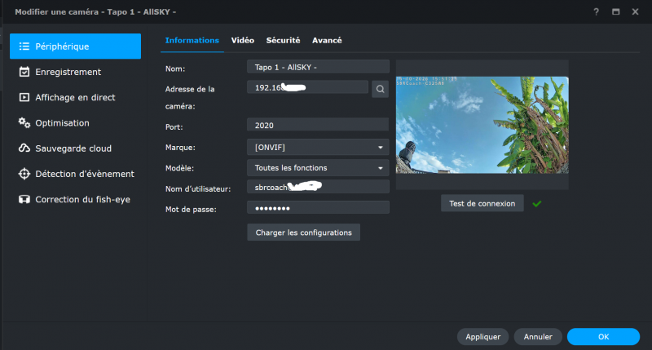652x350 pixels.
Task: Open the Périphérique section in sidebar
Action: (x=75, y=47)
